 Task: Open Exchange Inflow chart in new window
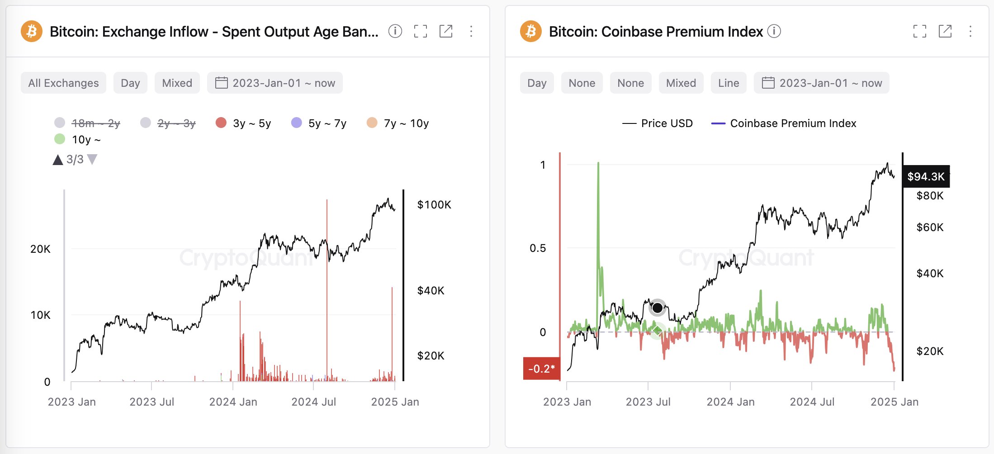[446, 31]
